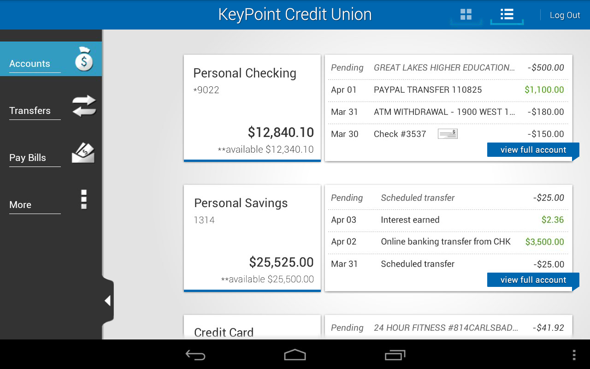
Task: Switch to list view layout
Action: tap(507, 15)
